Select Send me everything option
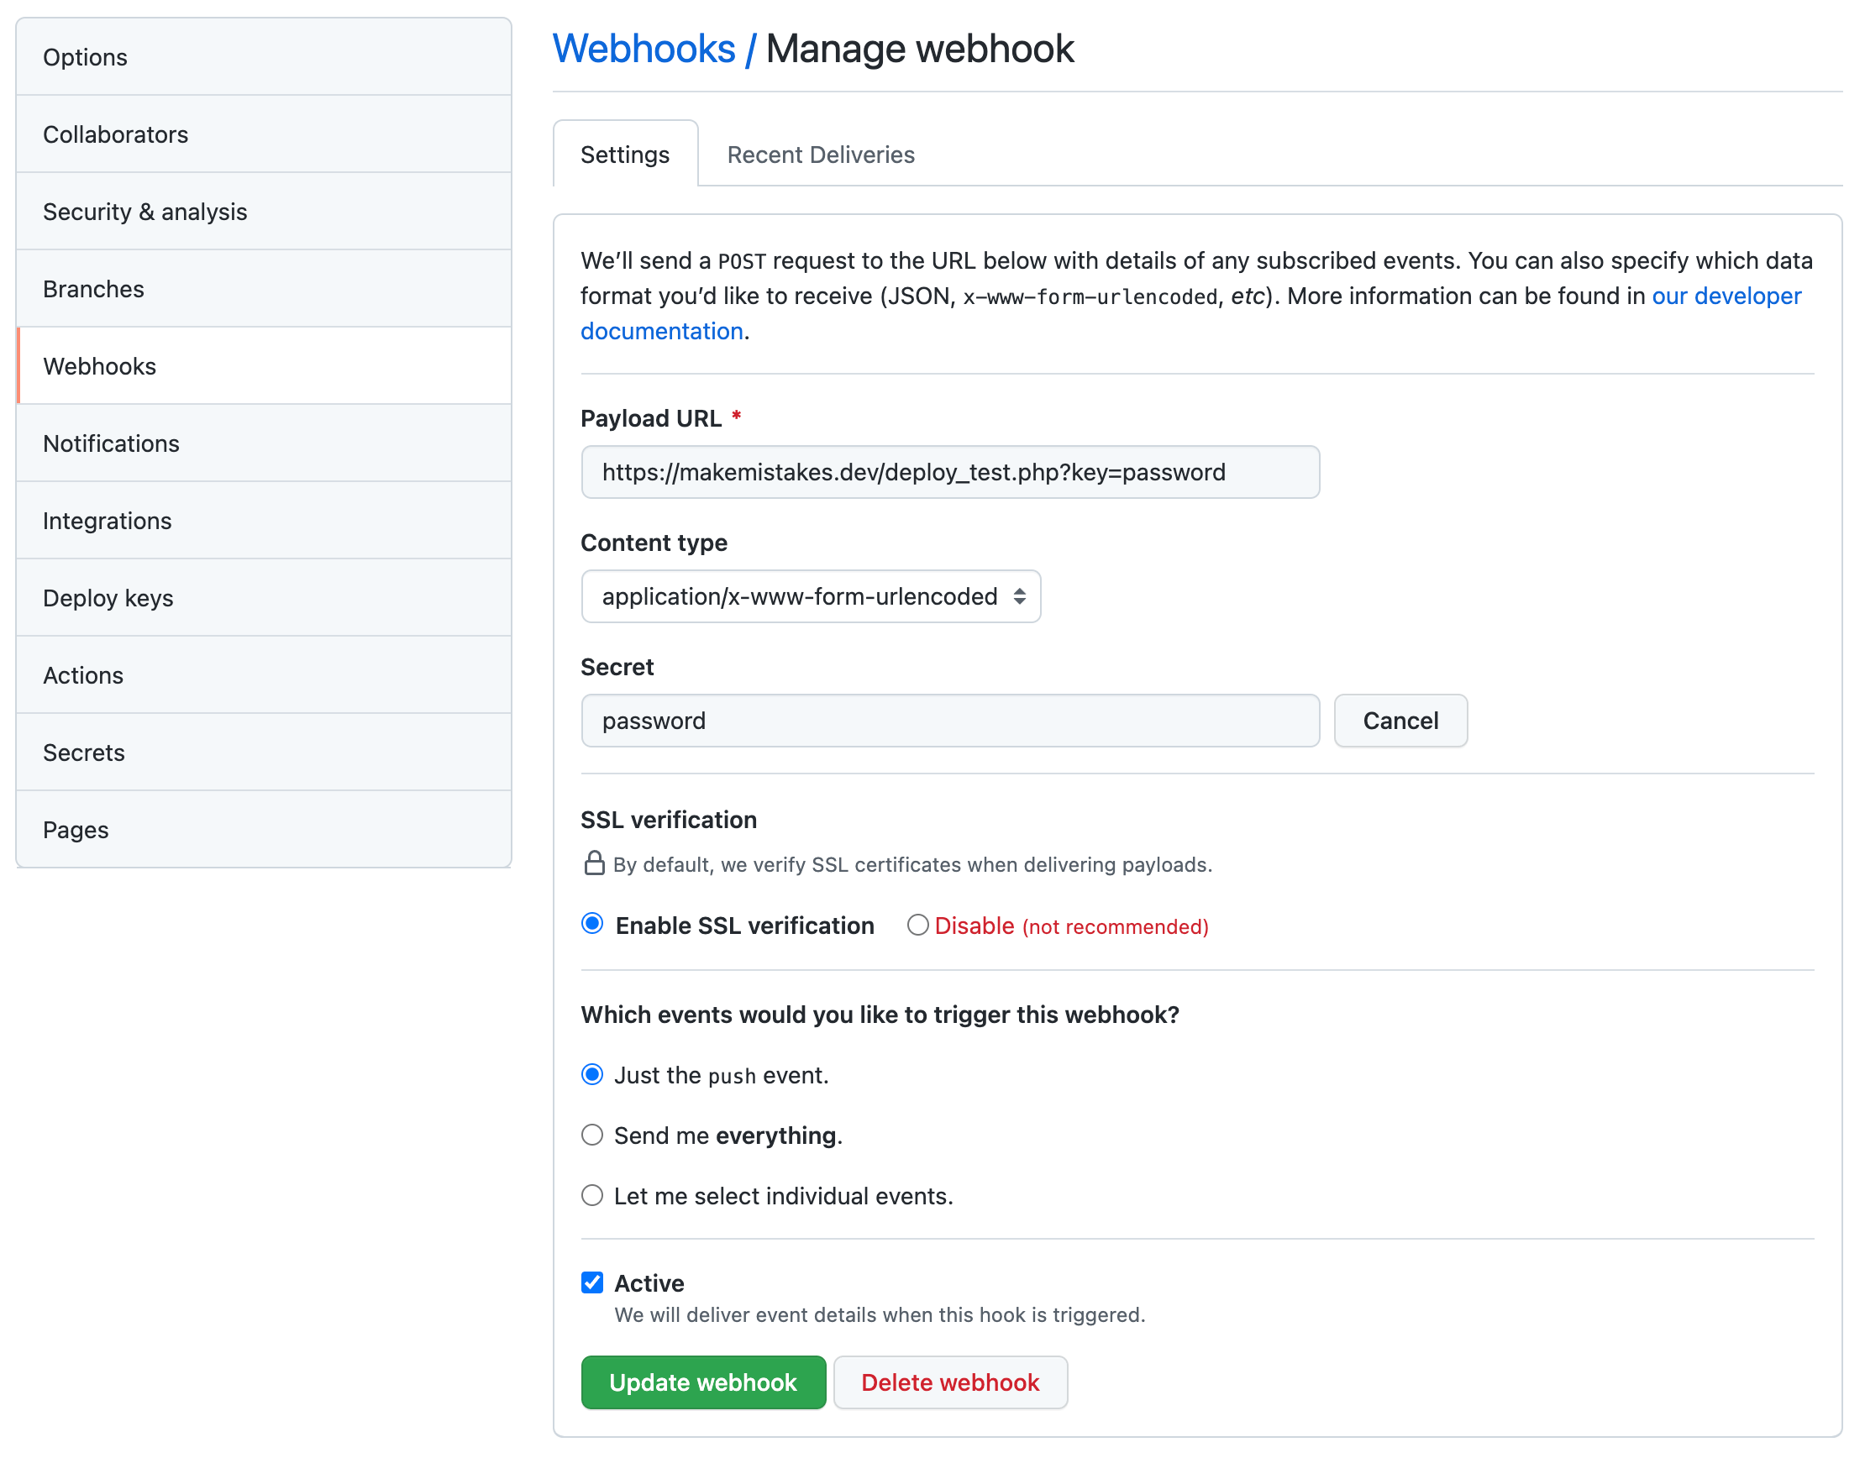 click(592, 1135)
